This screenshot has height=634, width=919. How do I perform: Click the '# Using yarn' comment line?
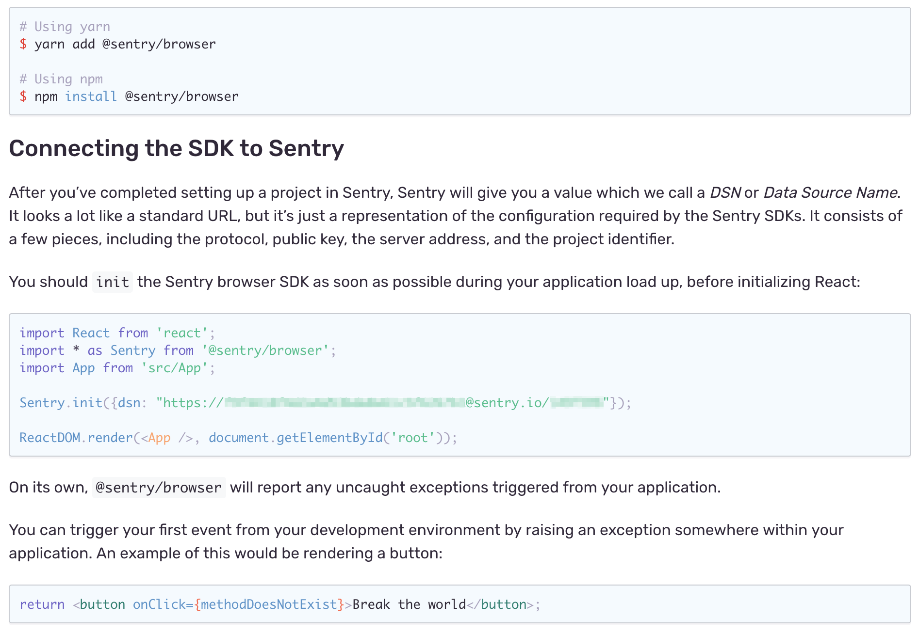pos(65,27)
